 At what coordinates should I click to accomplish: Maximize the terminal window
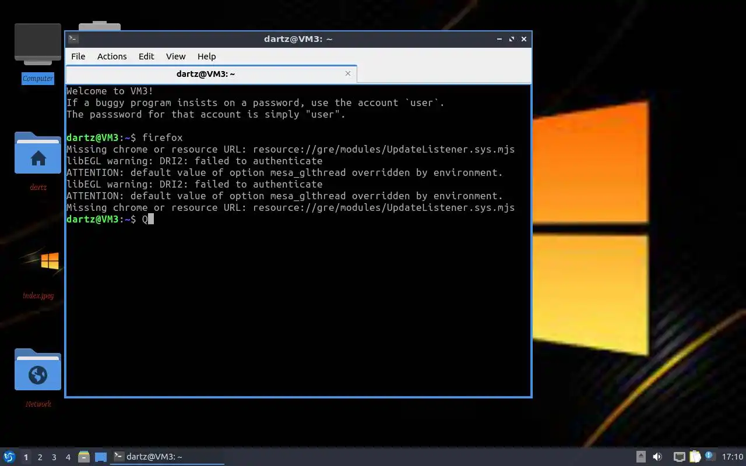[512, 39]
